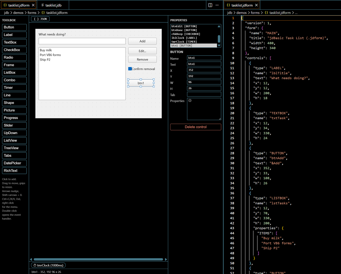Add a Slider from the toolbox
Viewport: 341px width, 274px height.
tap(14, 125)
